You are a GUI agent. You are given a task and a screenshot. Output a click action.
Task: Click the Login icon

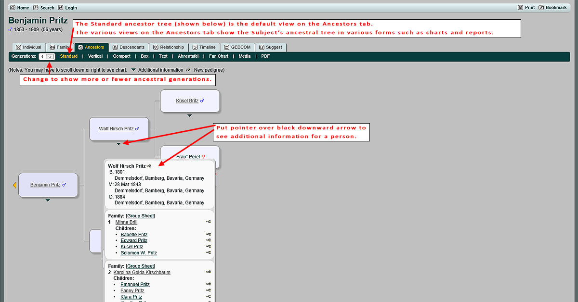point(60,8)
